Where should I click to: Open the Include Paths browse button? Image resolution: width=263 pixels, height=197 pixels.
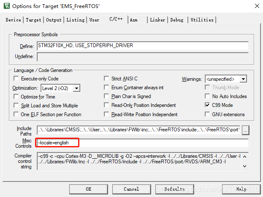click(245, 130)
